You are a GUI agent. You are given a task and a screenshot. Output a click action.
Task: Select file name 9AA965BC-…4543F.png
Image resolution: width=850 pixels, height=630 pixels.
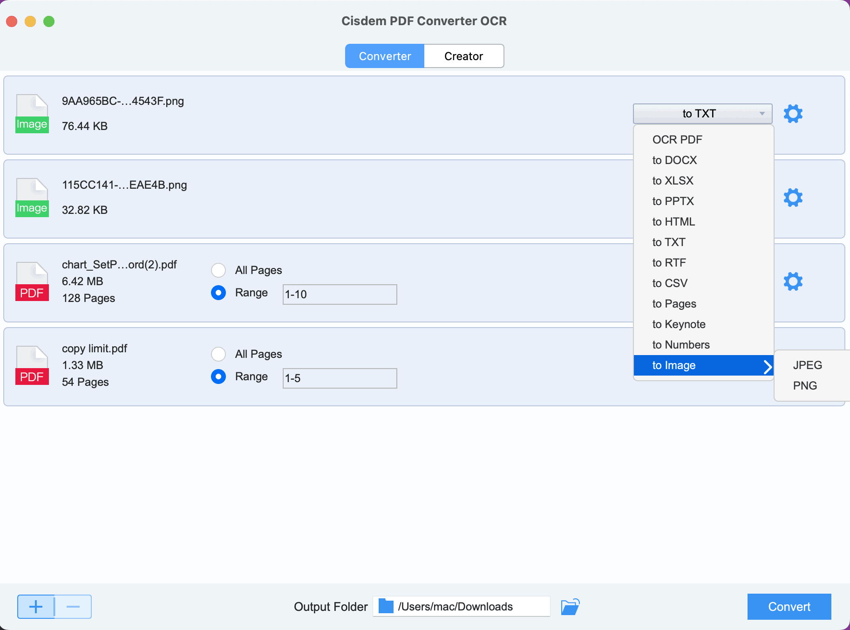click(x=123, y=101)
